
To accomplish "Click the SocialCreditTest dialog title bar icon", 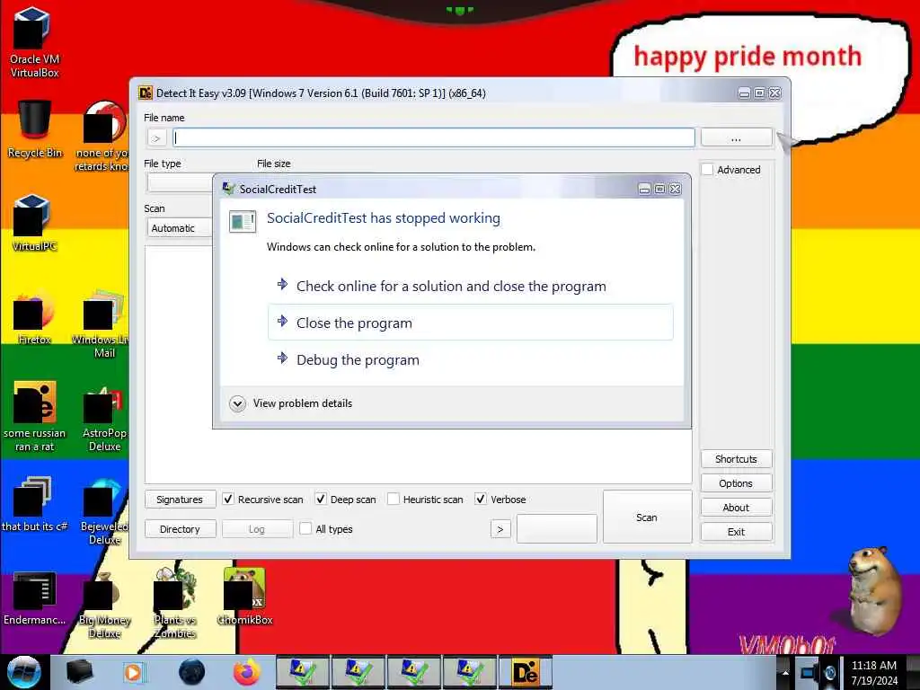I will click(x=228, y=189).
